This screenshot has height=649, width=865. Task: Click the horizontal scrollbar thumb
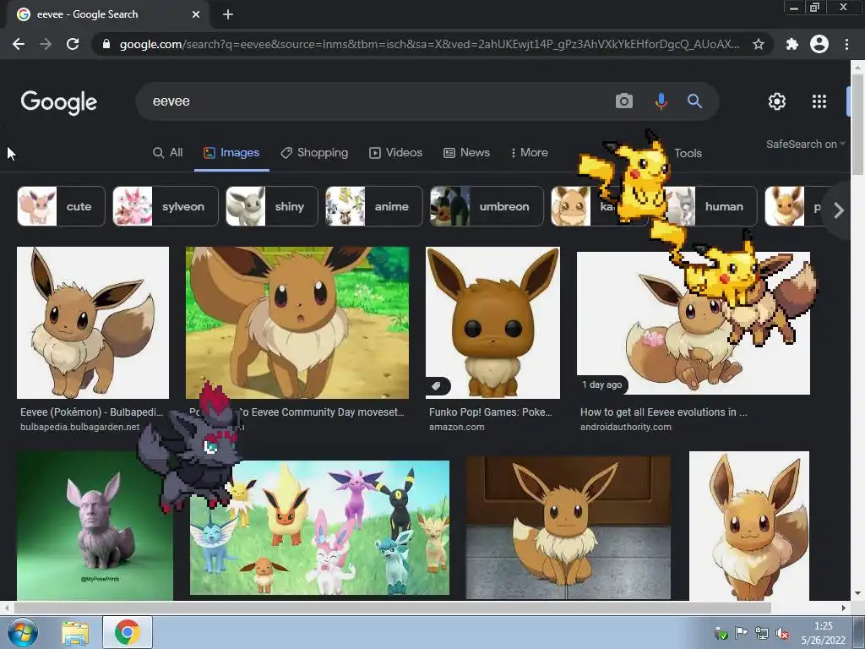(392, 608)
